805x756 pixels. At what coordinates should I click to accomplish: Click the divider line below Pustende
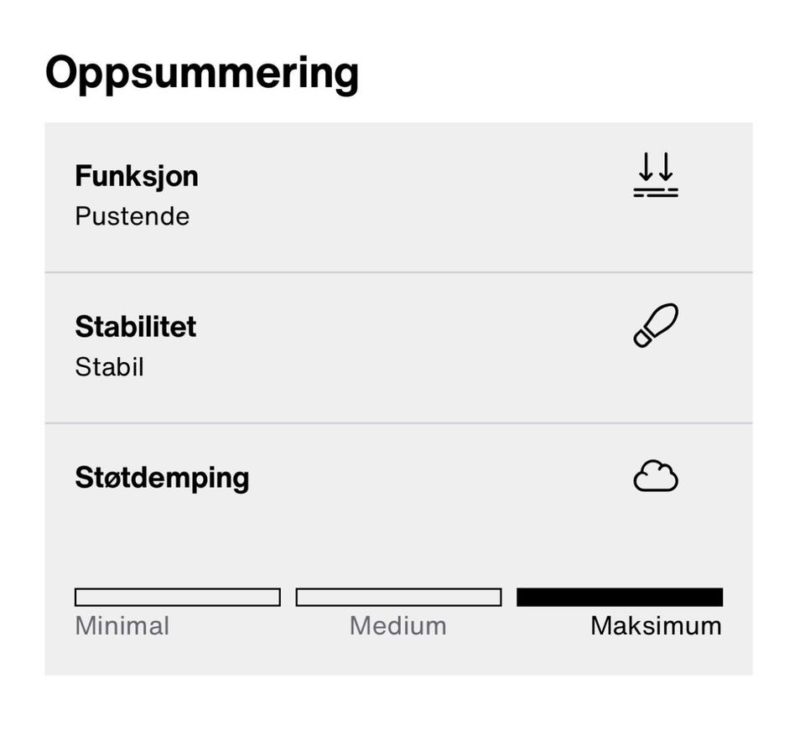pyautogui.click(x=398, y=272)
